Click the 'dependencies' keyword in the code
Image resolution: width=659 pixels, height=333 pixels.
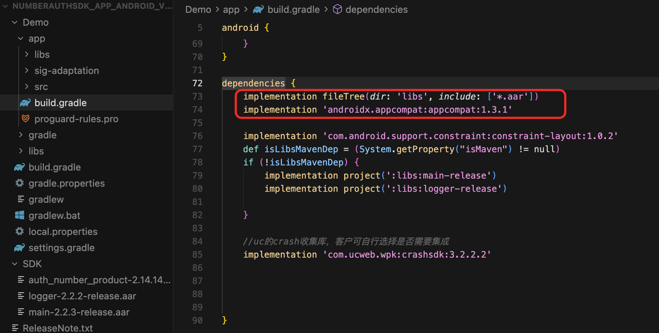click(x=253, y=83)
